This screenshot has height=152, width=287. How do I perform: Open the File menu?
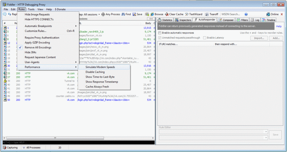(x=6, y=9)
